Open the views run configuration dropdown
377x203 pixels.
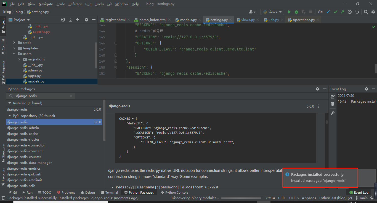272,12
